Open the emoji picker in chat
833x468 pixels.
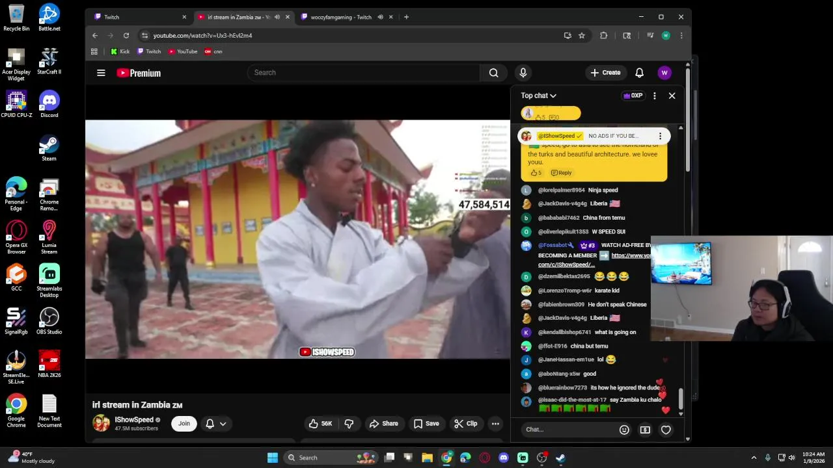[x=624, y=430]
